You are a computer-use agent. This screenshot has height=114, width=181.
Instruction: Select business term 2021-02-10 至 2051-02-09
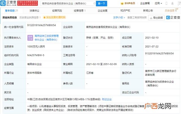101,64
